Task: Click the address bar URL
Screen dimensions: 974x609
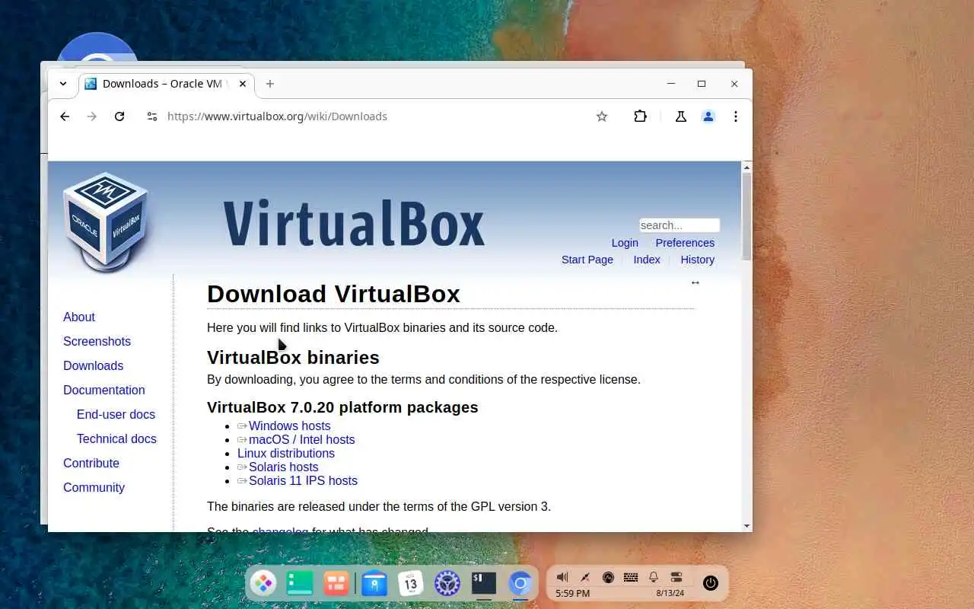Action: [x=277, y=116]
